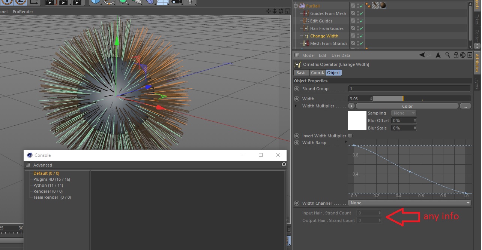Screen dimensions: 482x250
Task: Switch to the Basic tab
Action: [301, 73]
